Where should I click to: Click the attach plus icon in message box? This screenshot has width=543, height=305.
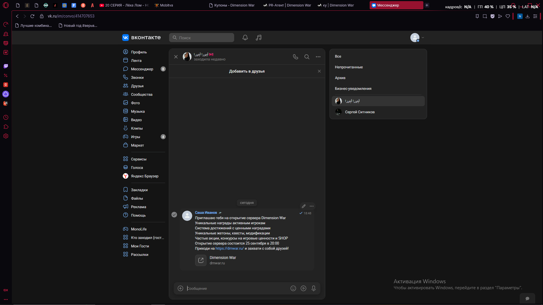180,288
